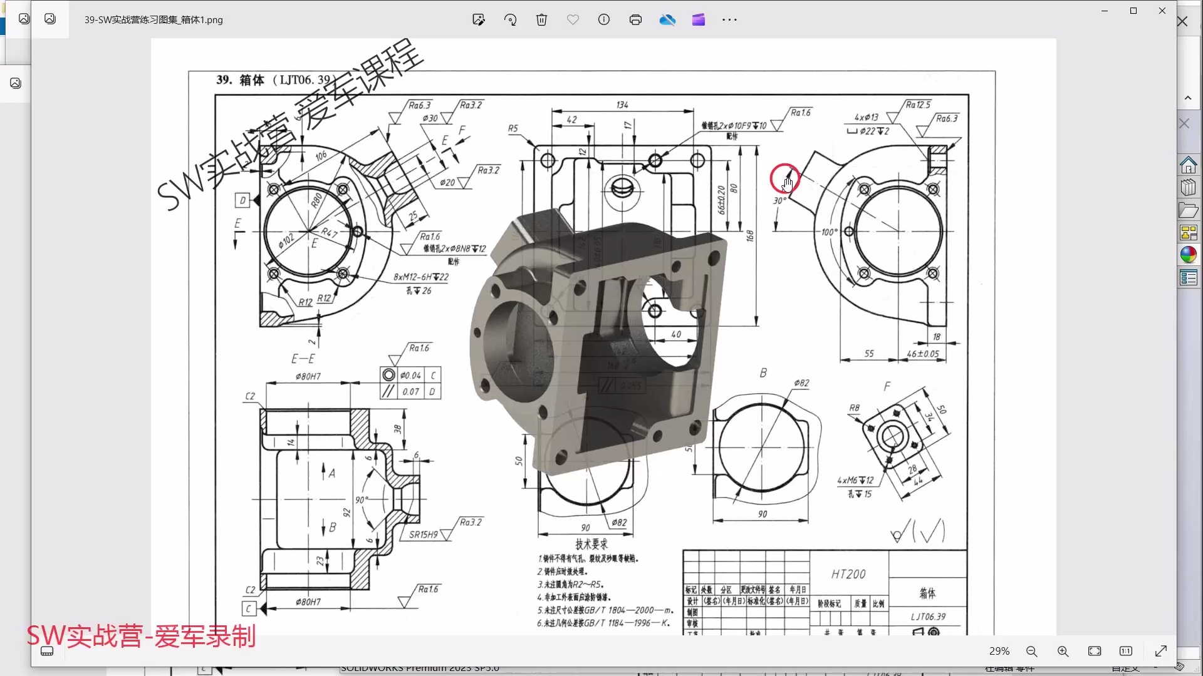The height and width of the screenshot is (676, 1203).
Task: View image at actual size 1:1
Action: tap(1127, 651)
